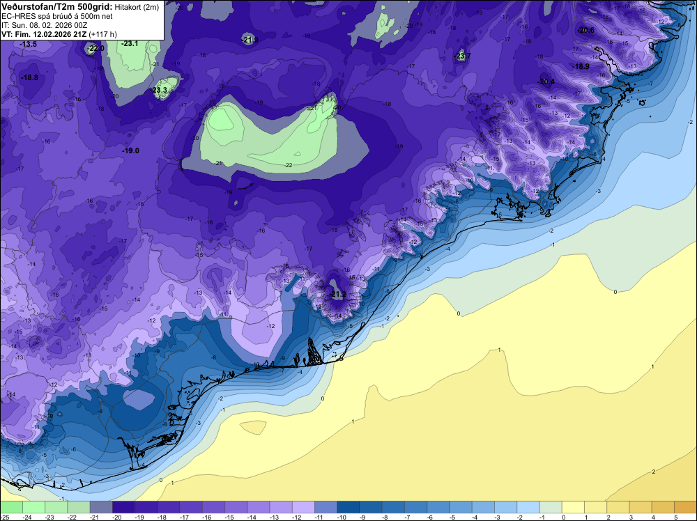Click the bold -20.4 temperature label
This screenshot has height=521, width=697.
coord(546,81)
